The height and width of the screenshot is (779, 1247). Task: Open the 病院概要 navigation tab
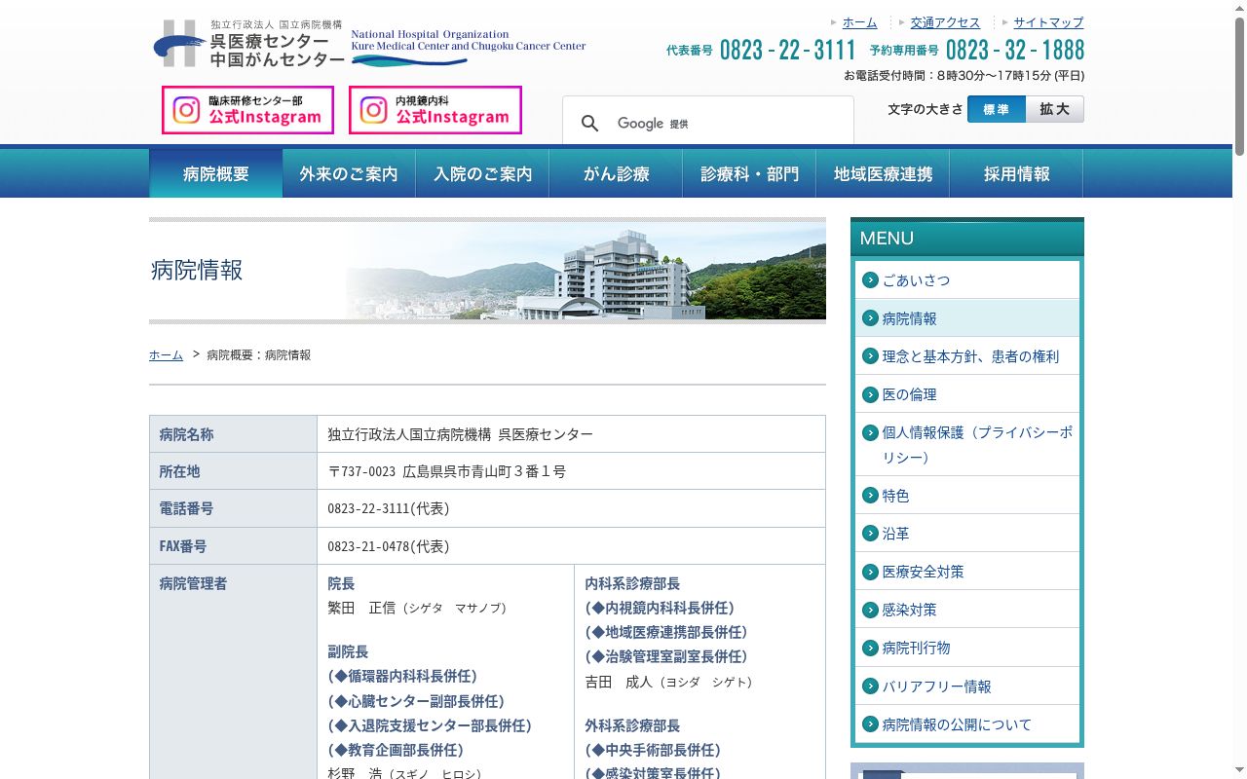click(216, 173)
